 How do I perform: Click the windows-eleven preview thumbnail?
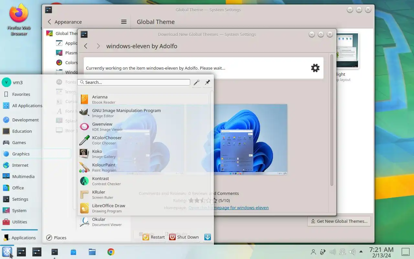236,140
